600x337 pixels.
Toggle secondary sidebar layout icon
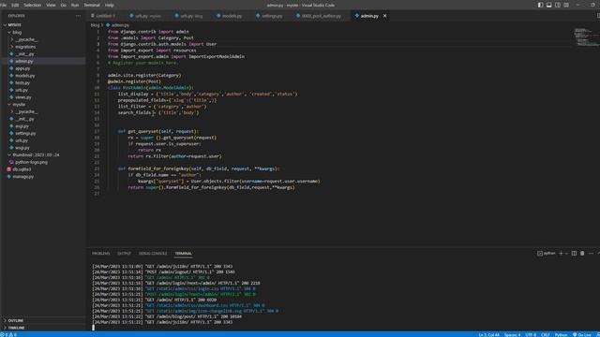(x=558, y=5)
